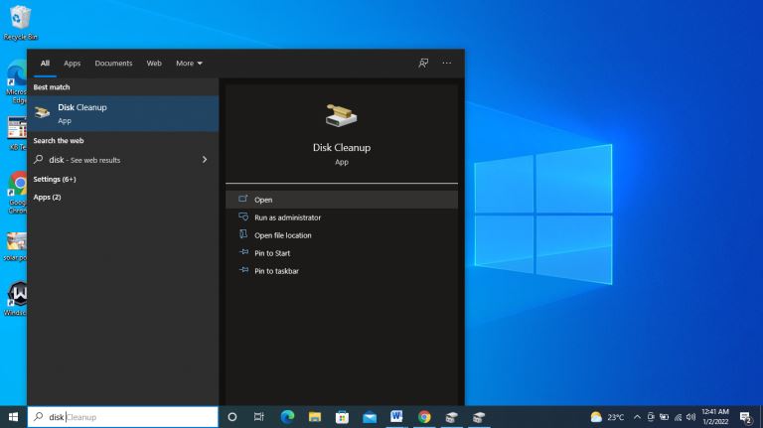The image size is (763, 428).
Task: Open the Action Center notifications
Action: (745, 417)
